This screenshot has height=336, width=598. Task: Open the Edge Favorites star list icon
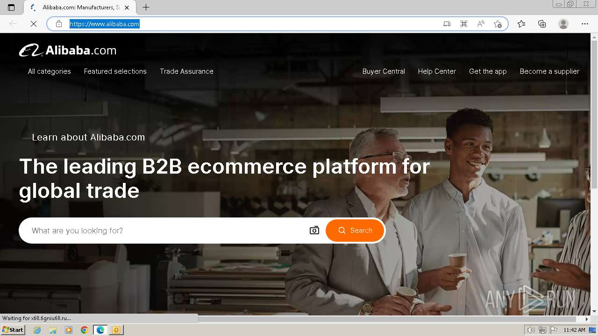pos(521,24)
